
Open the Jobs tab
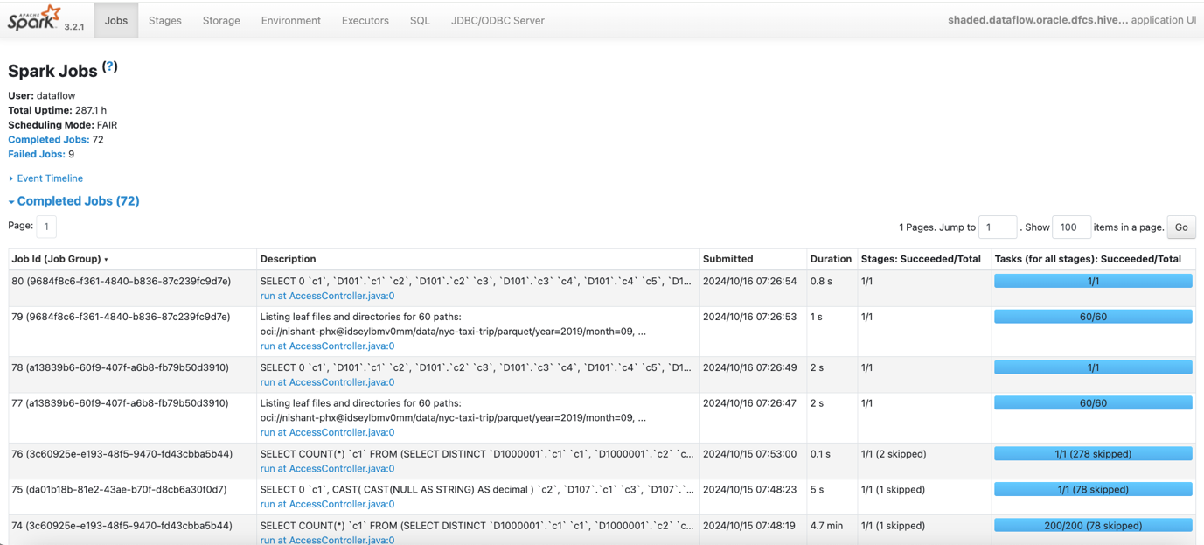tap(116, 20)
